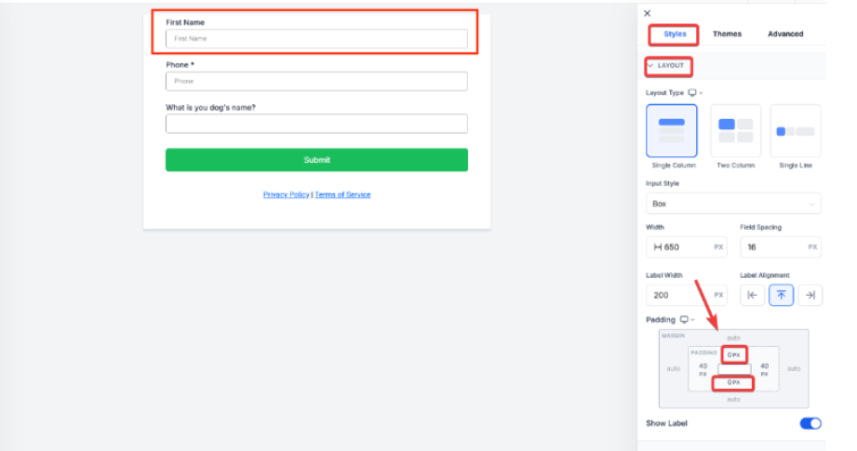Click into the First Name field

(316, 39)
